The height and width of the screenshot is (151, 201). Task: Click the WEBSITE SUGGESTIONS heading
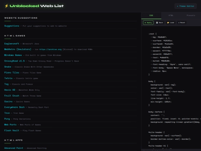pos(21,18)
